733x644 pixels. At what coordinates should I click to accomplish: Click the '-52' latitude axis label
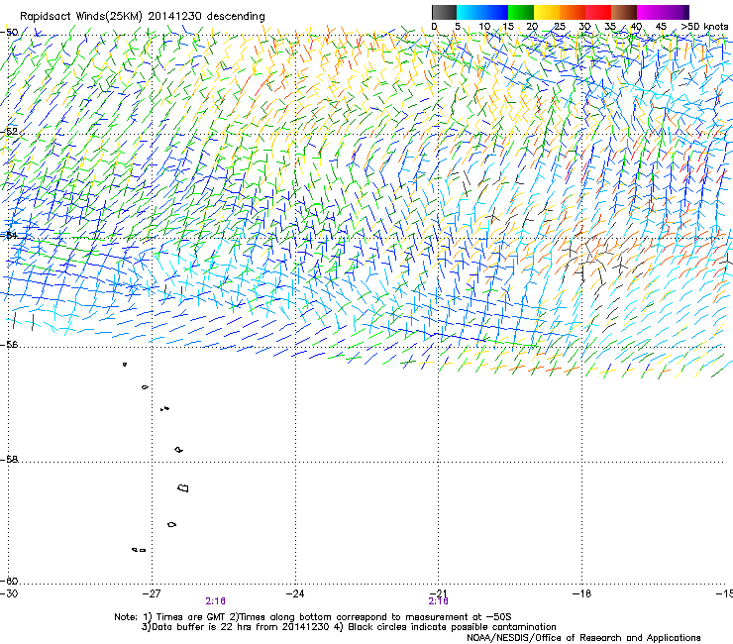tap(9, 132)
